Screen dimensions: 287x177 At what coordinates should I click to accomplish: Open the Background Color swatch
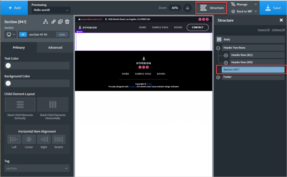pyautogui.click(x=8, y=83)
